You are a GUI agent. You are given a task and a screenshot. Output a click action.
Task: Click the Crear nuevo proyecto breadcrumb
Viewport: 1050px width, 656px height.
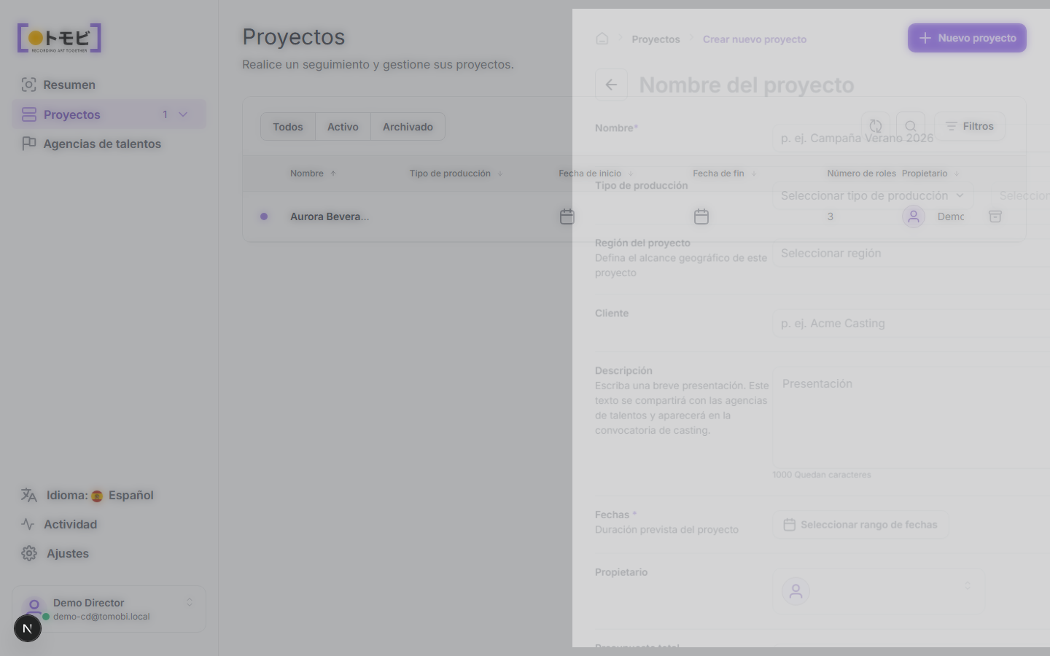point(755,39)
